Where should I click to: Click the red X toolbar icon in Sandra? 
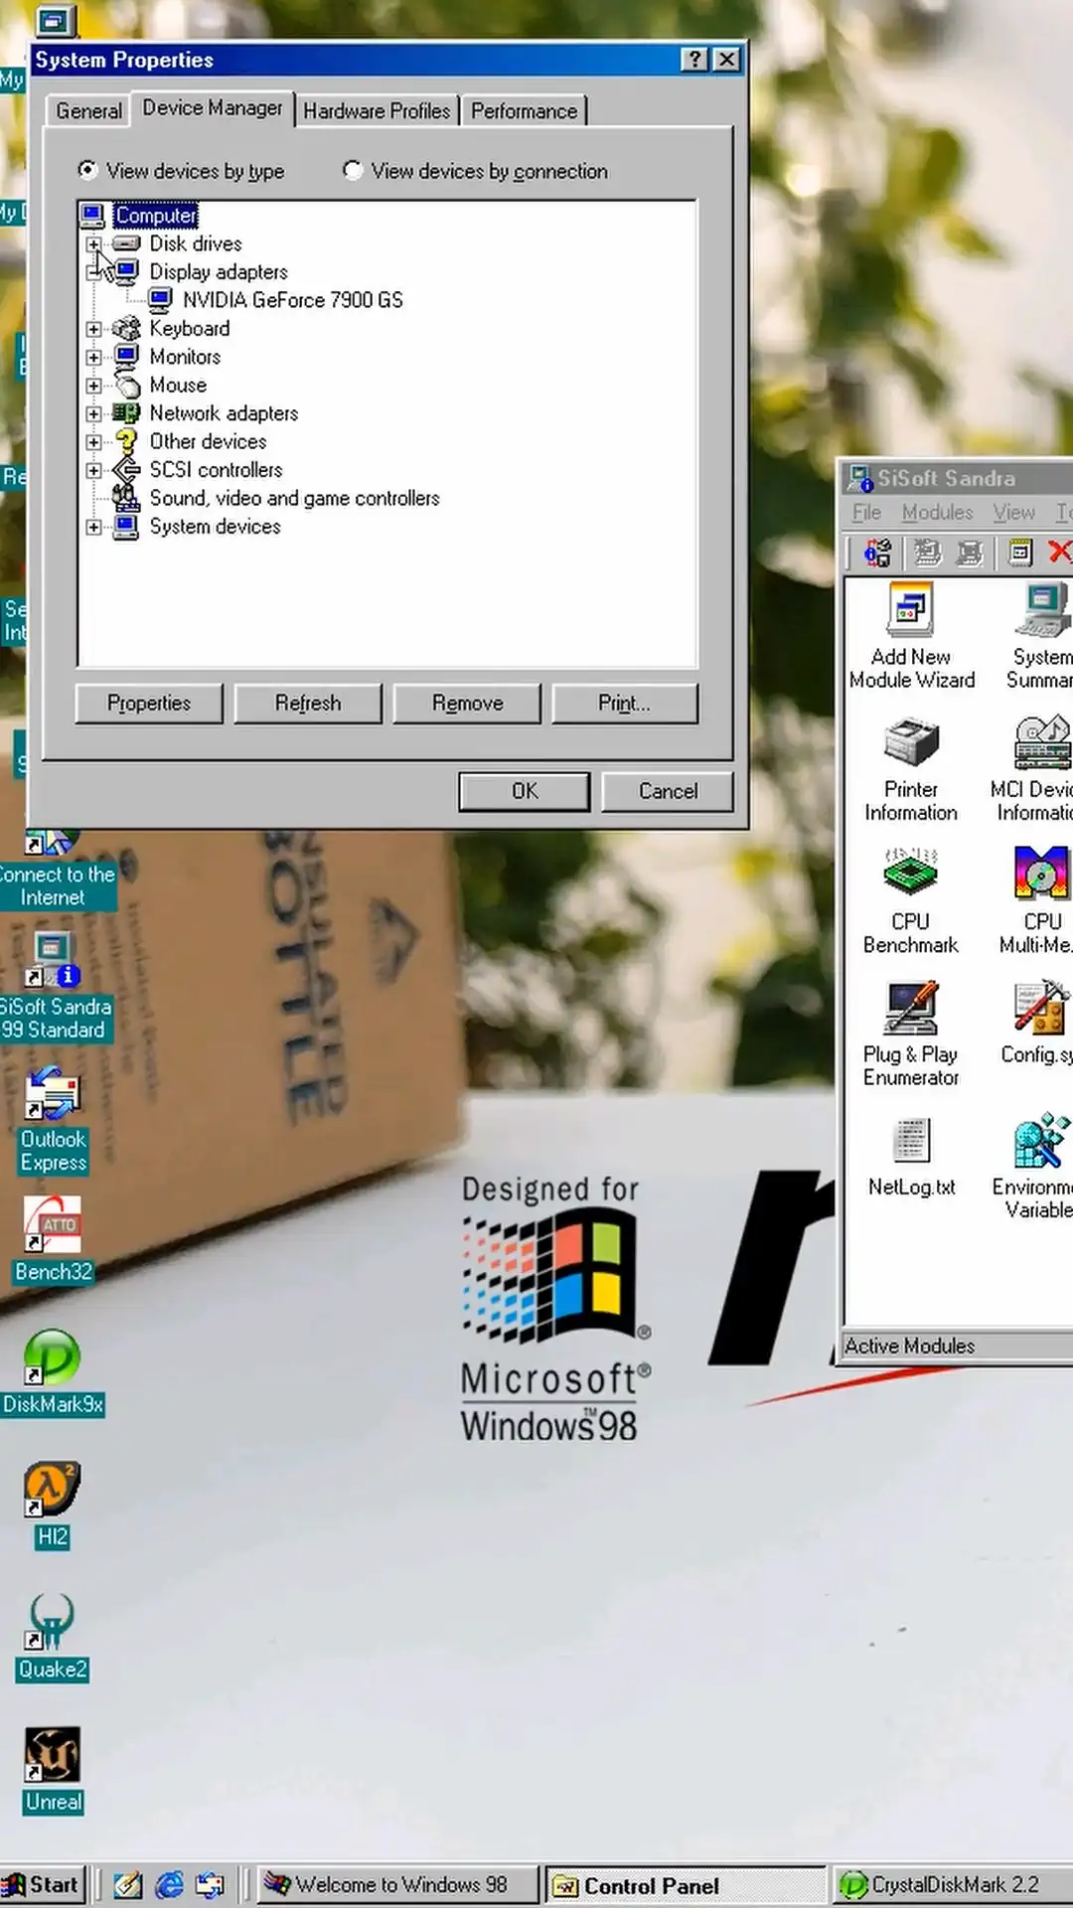[x=1060, y=552]
